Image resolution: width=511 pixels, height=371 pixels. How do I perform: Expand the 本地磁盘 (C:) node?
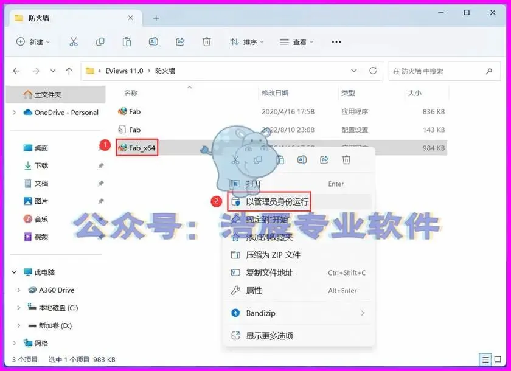(19, 308)
